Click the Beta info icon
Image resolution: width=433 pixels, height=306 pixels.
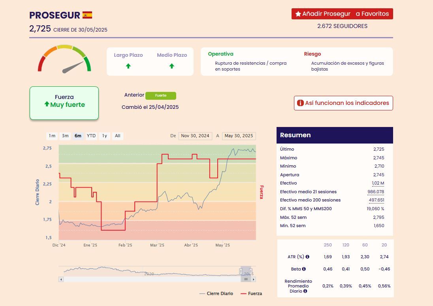[304, 269]
